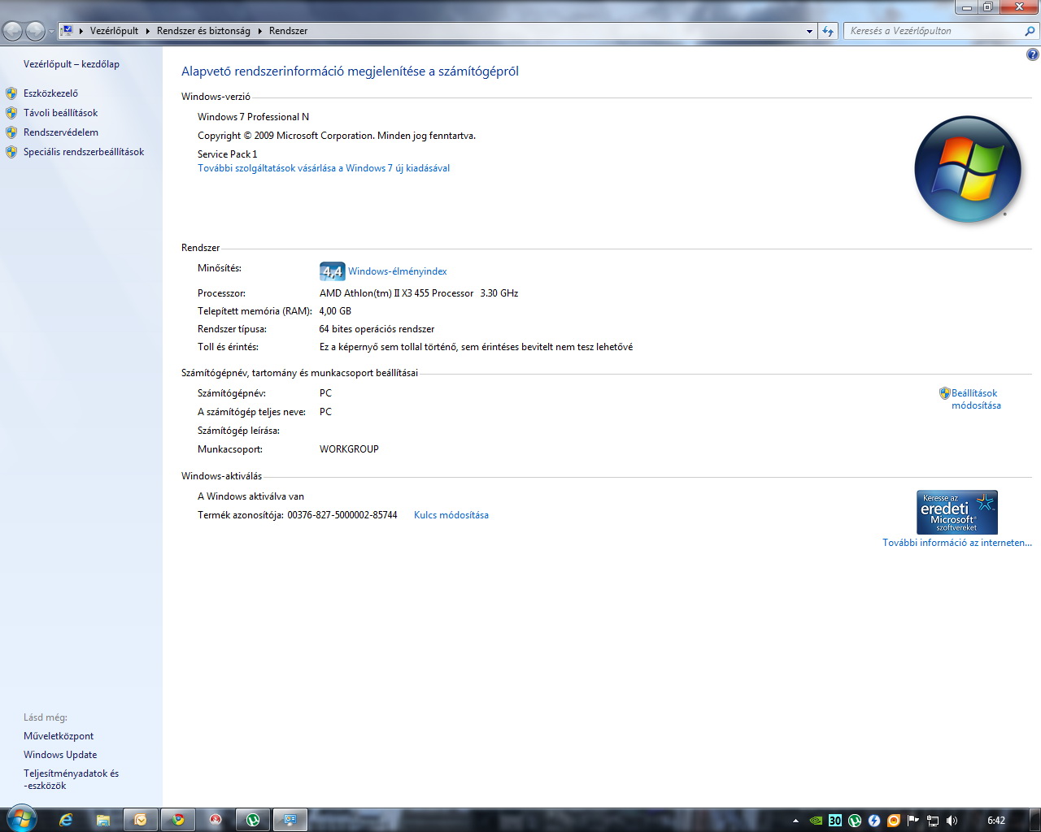Expand the arrow after the address bar icon
The height and width of the screenshot is (832, 1041).
pos(81,31)
